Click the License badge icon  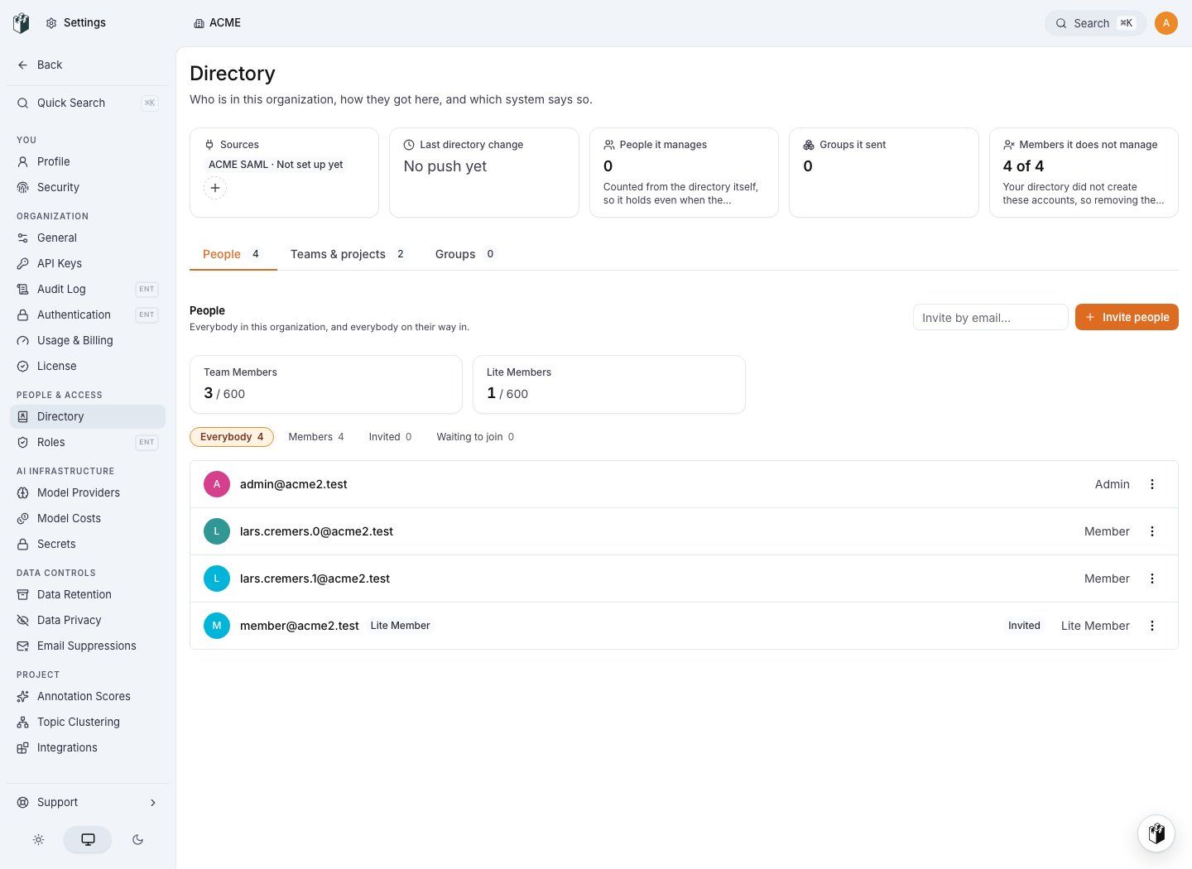tap(23, 366)
